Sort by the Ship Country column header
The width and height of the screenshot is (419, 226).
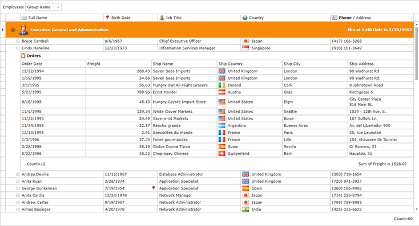(249, 64)
